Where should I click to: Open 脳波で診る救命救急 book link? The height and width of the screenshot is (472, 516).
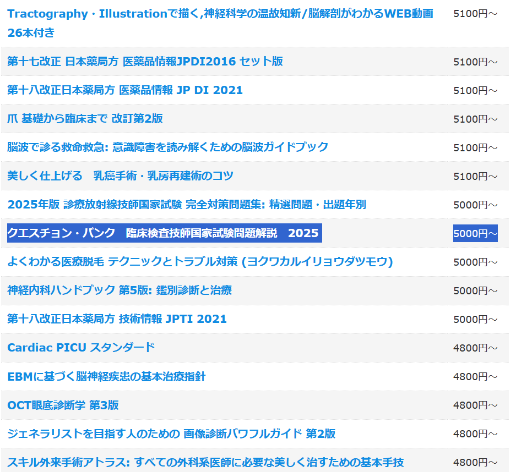[x=167, y=147]
